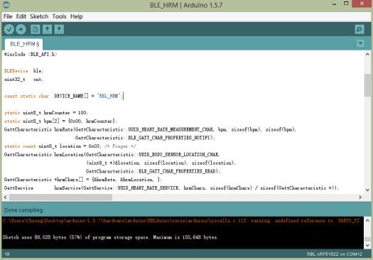
Task: Select the BLE_HRM sketch tab
Action: point(24,44)
